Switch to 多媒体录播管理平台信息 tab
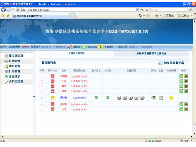Screen dimensions: 196x147 click(x=151, y=53)
